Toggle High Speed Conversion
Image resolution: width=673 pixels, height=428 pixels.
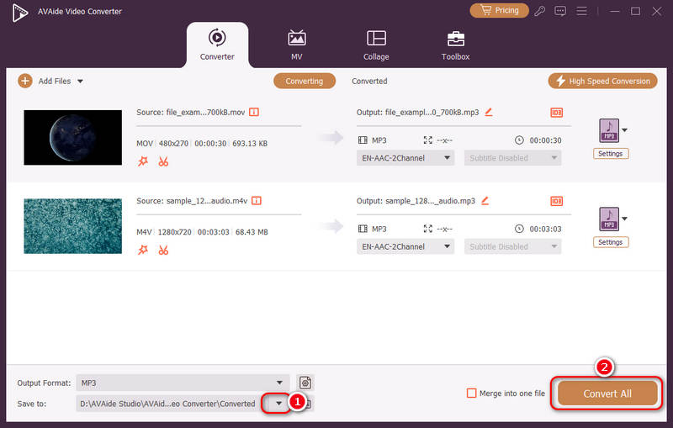coord(601,81)
